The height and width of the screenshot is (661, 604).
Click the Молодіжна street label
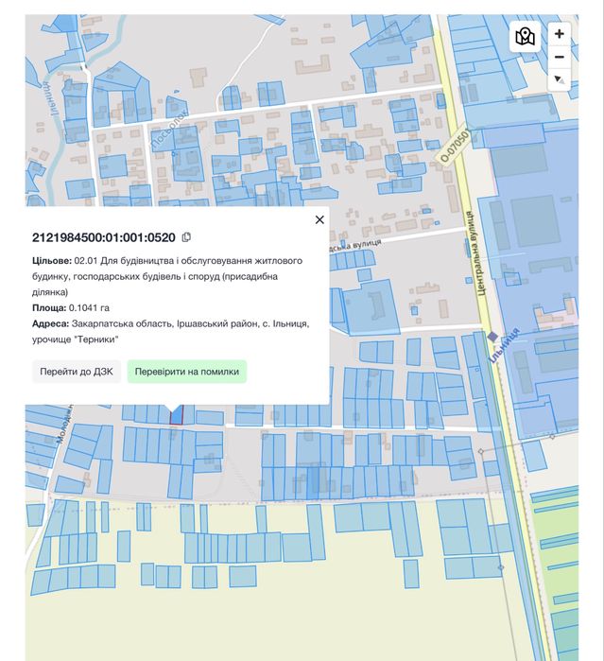click(x=64, y=424)
